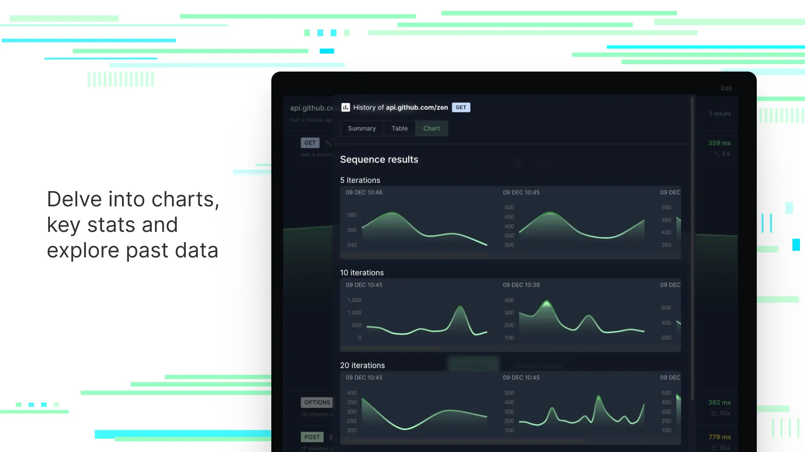Open the 5 iterations chart dated 09 DEC 10:46

click(x=417, y=222)
